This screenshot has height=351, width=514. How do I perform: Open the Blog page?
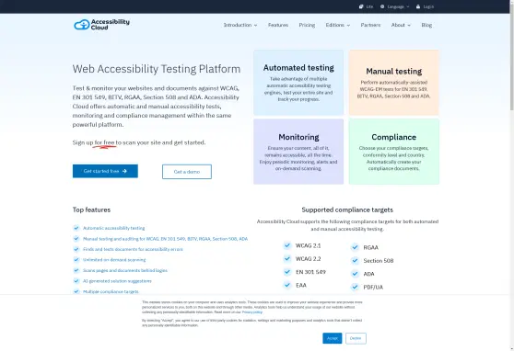tap(426, 25)
